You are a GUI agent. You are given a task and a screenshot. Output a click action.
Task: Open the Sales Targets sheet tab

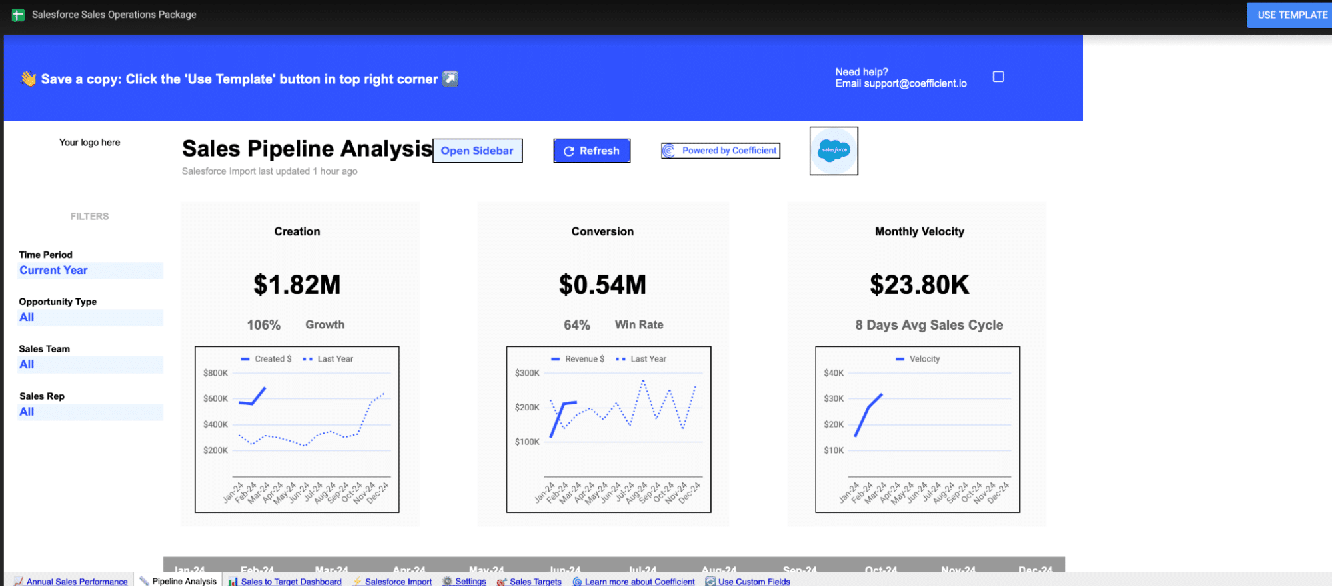pos(535,581)
